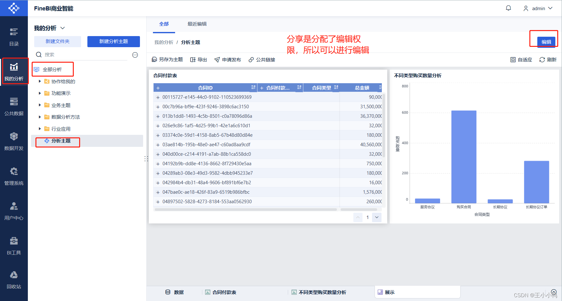This screenshot has width=562, height=301.
Task: Click the panel collapse drag handle
Action: coord(146,159)
